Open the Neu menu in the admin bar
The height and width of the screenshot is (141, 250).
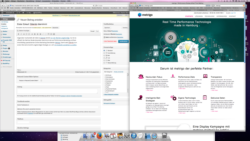click(29, 13)
